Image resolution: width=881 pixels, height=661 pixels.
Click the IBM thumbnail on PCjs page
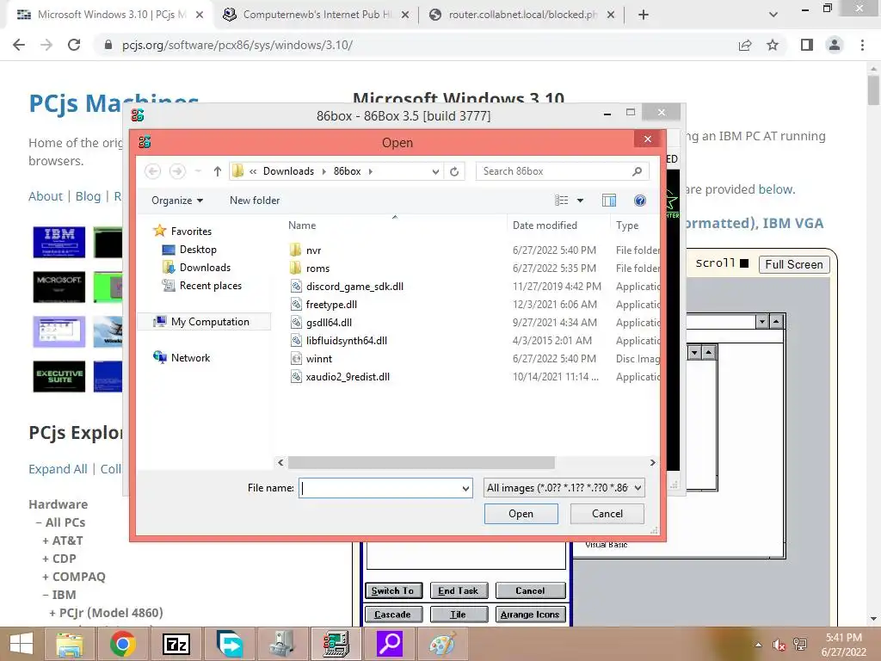click(x=59, y=242)
